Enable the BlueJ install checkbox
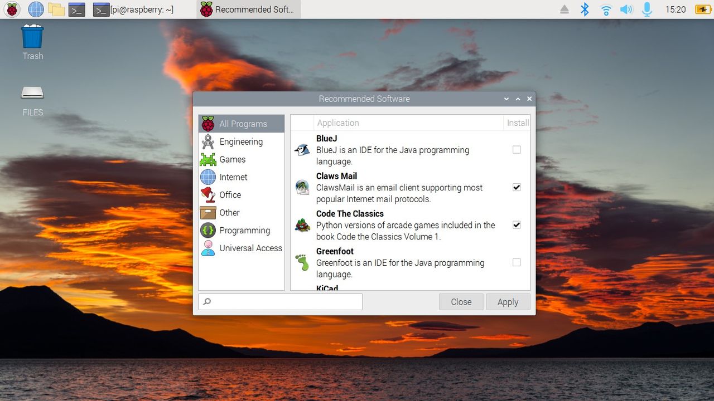The width and height of the screenshot is (714, 401). click(517, 150)
